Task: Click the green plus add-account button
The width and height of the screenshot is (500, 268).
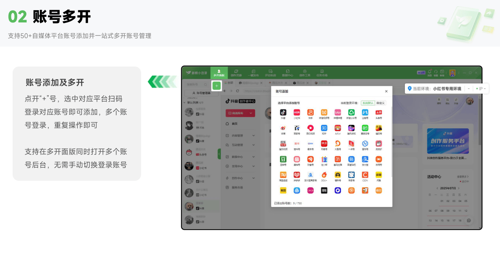Action: (216, 85)
